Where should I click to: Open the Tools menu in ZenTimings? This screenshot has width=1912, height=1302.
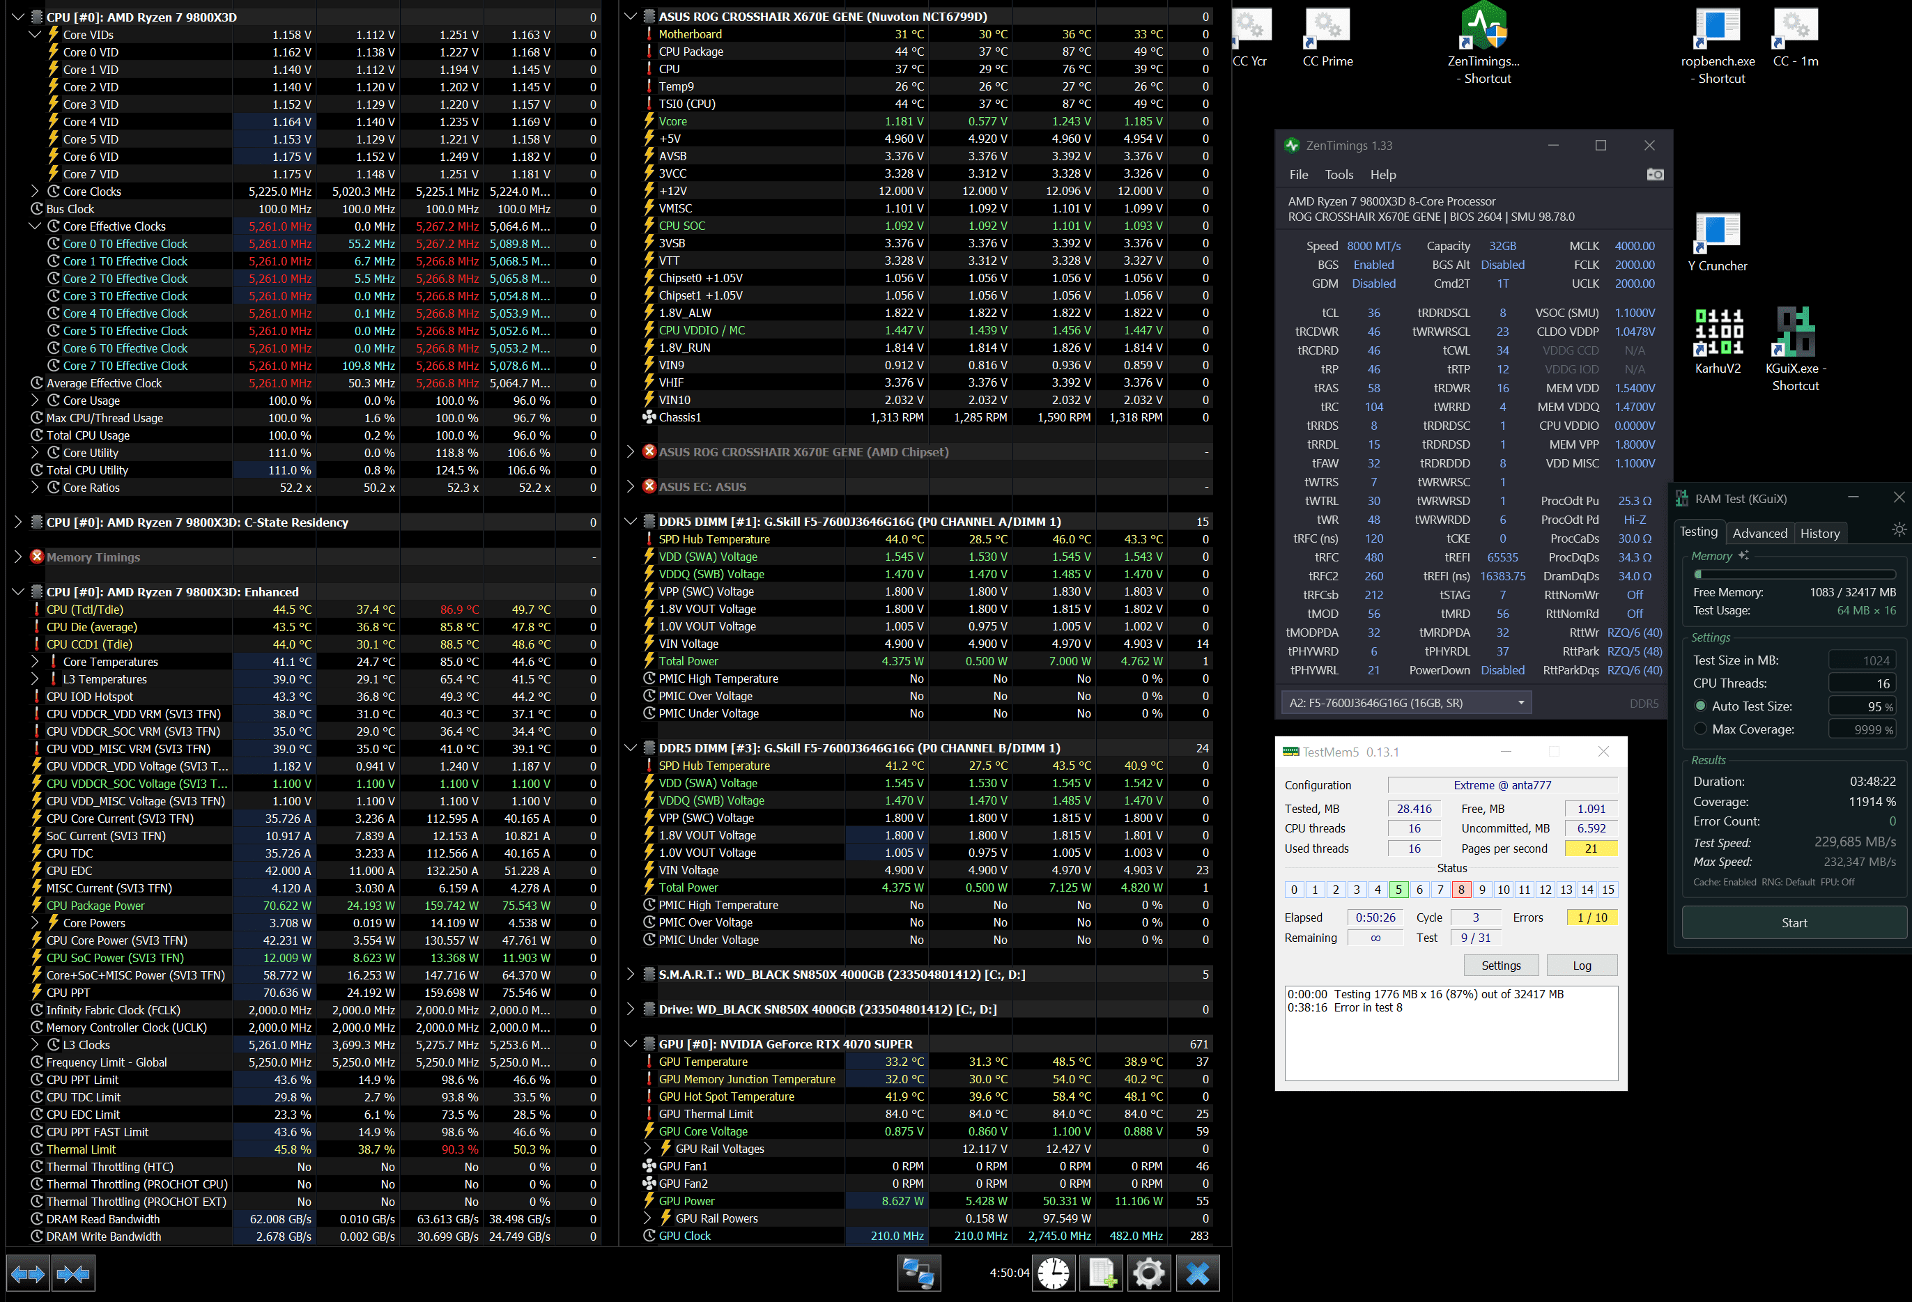click(x=1338, y=174)
